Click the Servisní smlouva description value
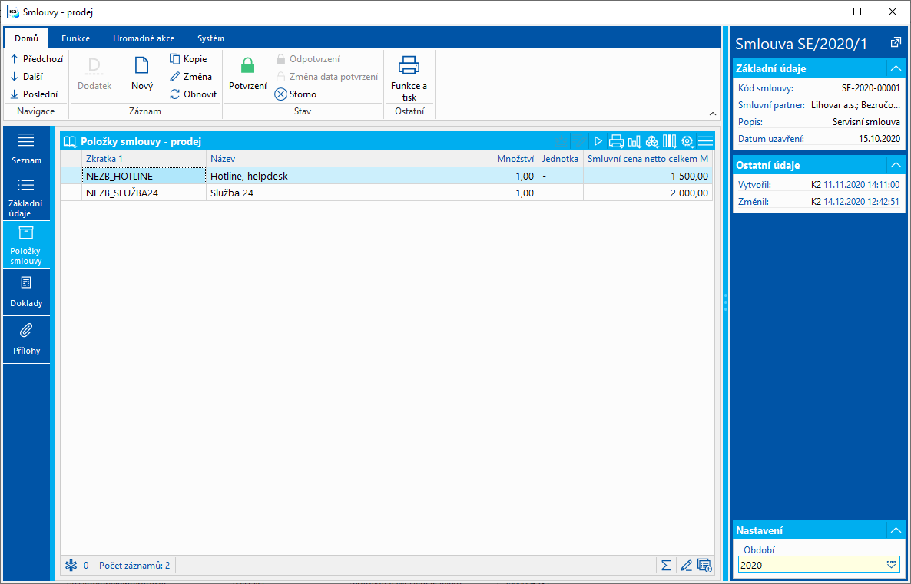Screen dimensions: 911x584 pos(866,122)
